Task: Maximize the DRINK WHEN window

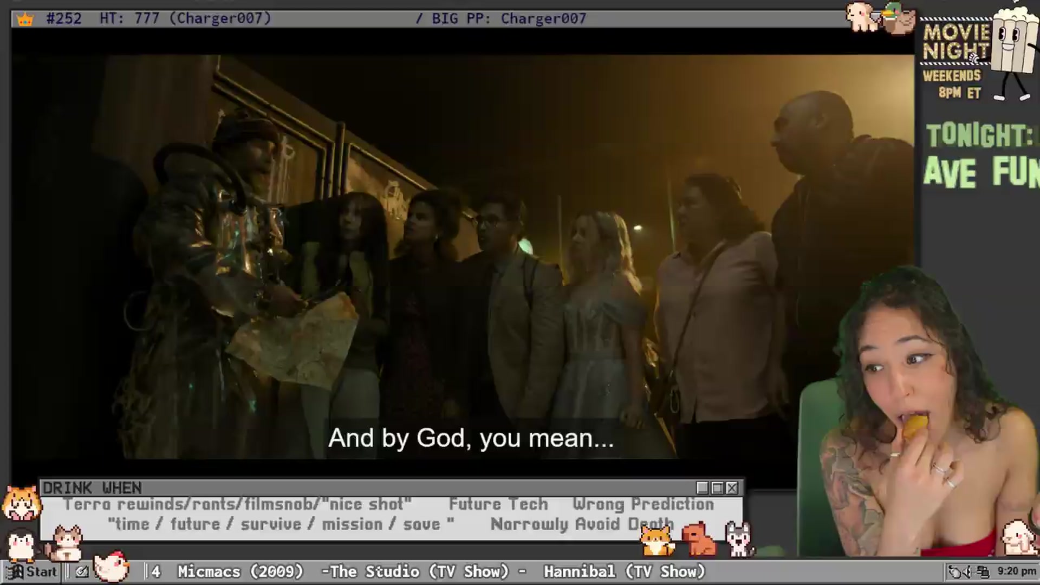Action: tap(717, 488)
